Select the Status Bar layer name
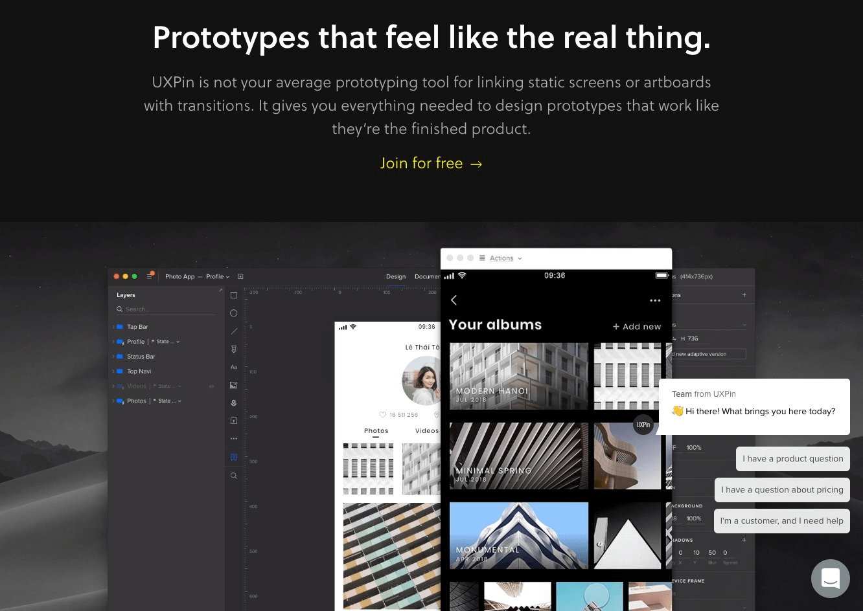This screenshot has width=863, height=611. [141, 357]
